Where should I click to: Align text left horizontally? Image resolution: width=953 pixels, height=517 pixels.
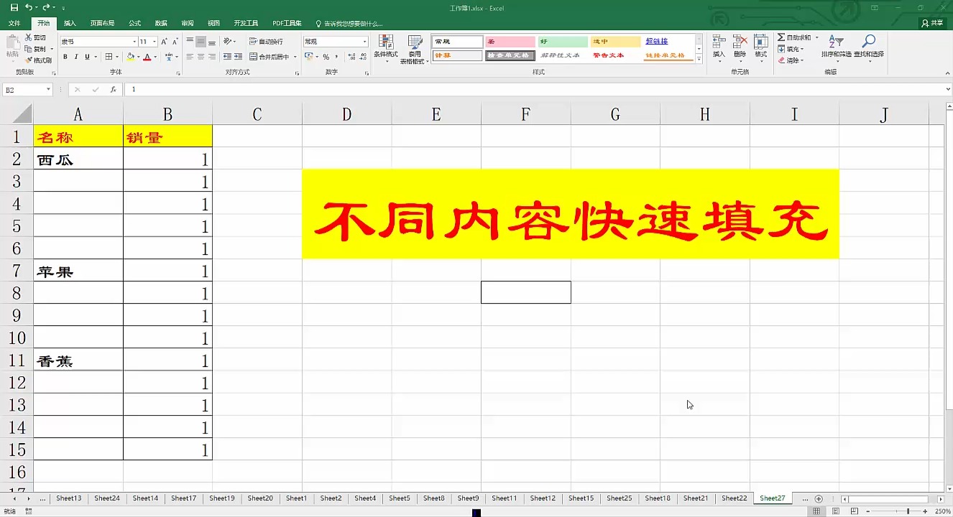point(190,57)
